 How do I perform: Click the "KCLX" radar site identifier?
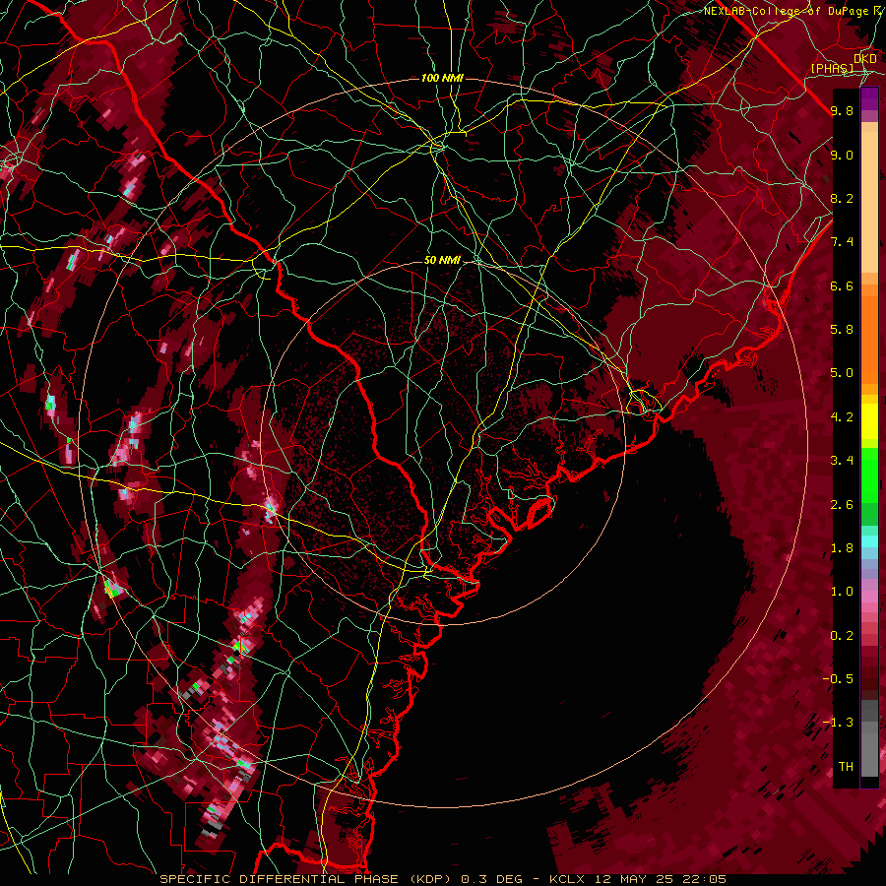point(569,879)
